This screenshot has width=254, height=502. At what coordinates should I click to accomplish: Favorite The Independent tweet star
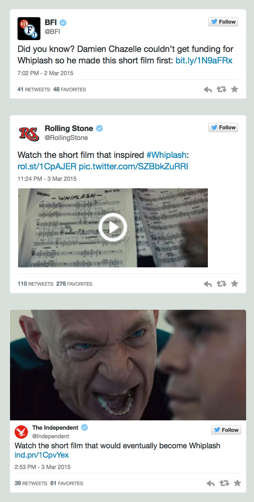coord(237,483)
